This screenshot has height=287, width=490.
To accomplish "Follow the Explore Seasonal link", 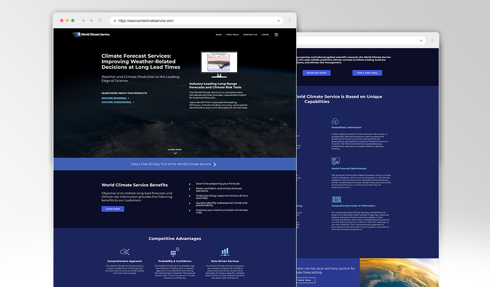I will pos(114,98).
